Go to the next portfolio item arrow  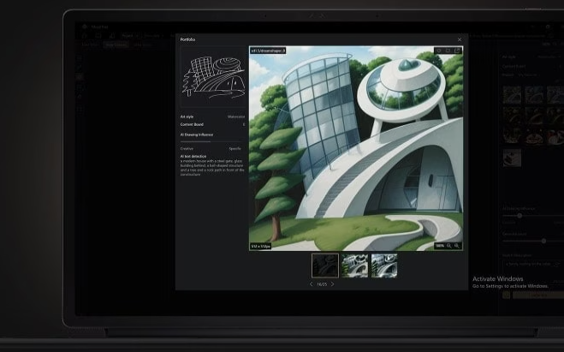tap(333, 283)
